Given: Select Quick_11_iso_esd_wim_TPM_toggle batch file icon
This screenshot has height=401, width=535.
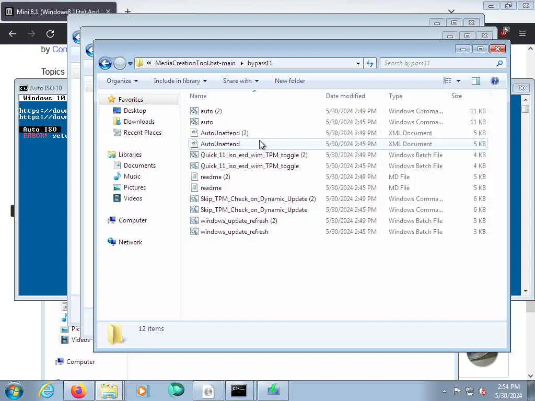Looking at the screenshot, I should click(194, 166).
